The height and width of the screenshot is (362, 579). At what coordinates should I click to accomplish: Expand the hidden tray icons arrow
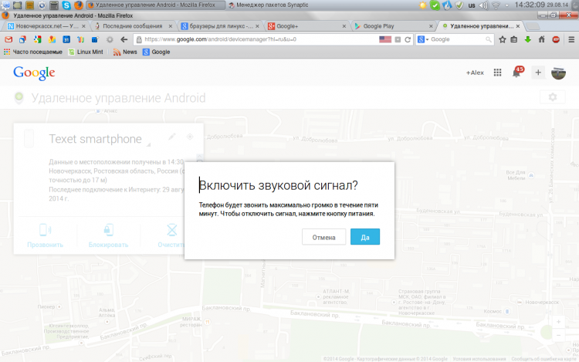pyautogui.click(x=507, y=5)
